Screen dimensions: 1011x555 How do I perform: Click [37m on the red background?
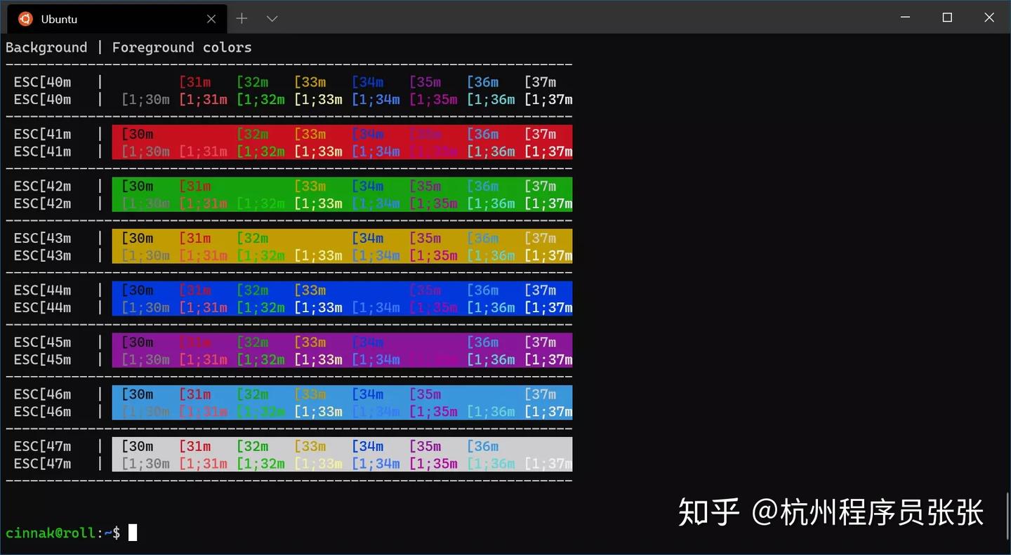pos(541,134)
